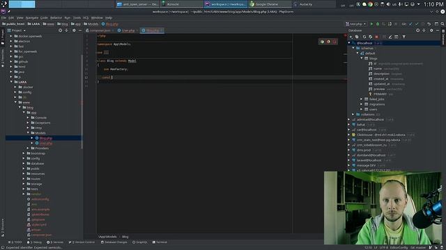Collapse the LARA folder in project tree
Screen dimensions: 446x250
12,82
